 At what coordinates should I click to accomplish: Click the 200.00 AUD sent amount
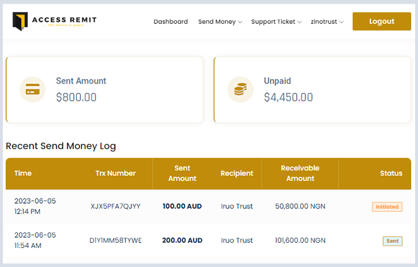pyautogui.click(x=182, y=240)
